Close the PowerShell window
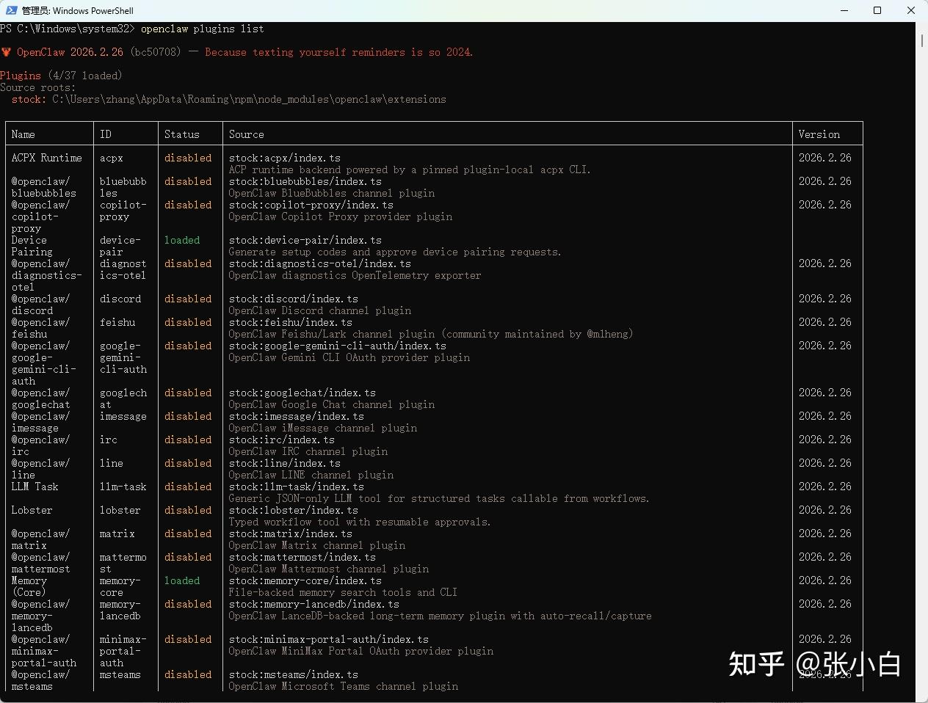Screen dimensions: 928x703 click(911, 10)
